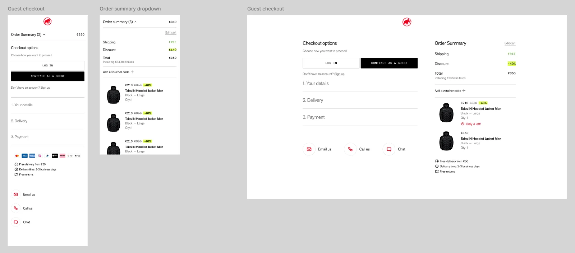Click the clock icon in desktop order summary
The height and width of the screenshot is (253, 575).
click(437, 166)
